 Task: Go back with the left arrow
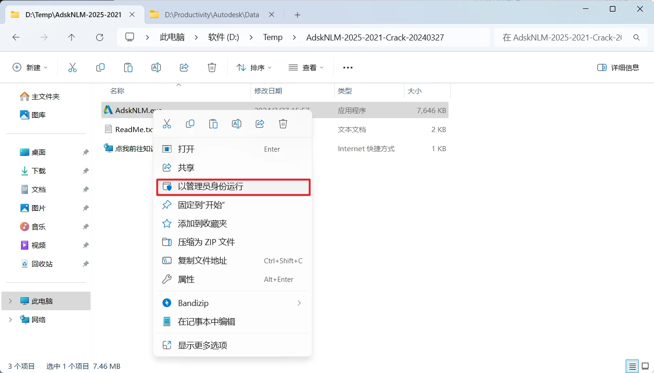pos(16,37)
